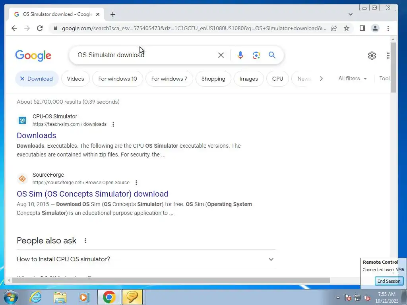Image resolution: width=407 pixels, height=305 pixels.
Task: Open a new browser tab
Action: pos(112,14)
